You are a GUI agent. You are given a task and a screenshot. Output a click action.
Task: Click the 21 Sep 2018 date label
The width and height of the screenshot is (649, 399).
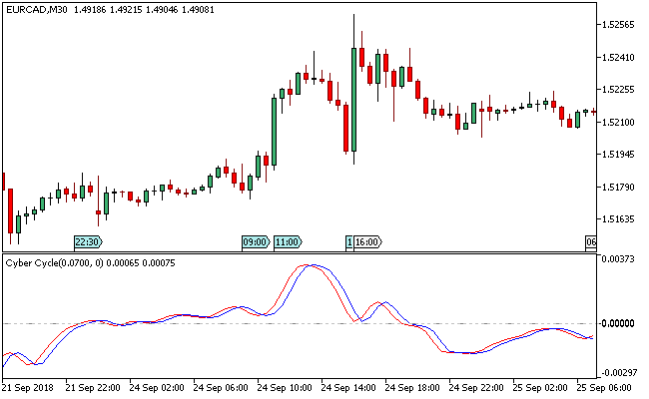pos(28,387)
